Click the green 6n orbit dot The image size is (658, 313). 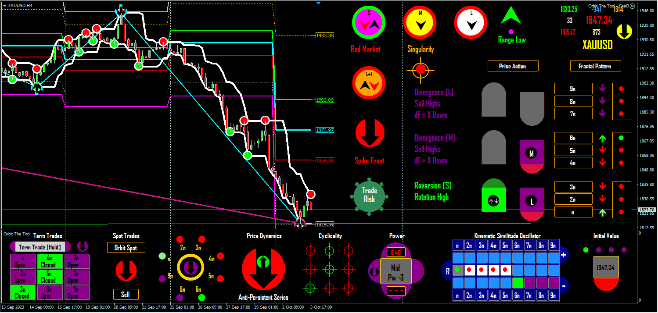click(x=201, y=298)
